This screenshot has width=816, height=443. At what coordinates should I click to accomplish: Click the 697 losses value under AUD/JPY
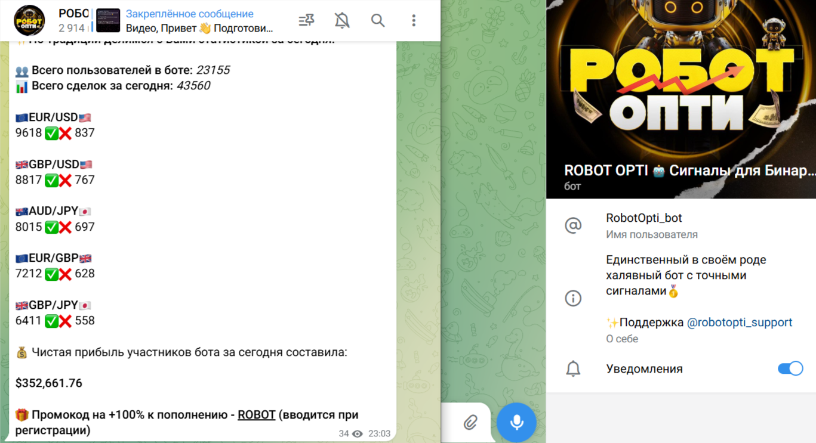[85, 227]
